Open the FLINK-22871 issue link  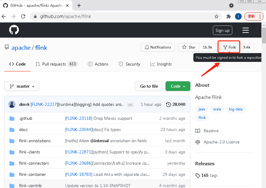point(79,152)
